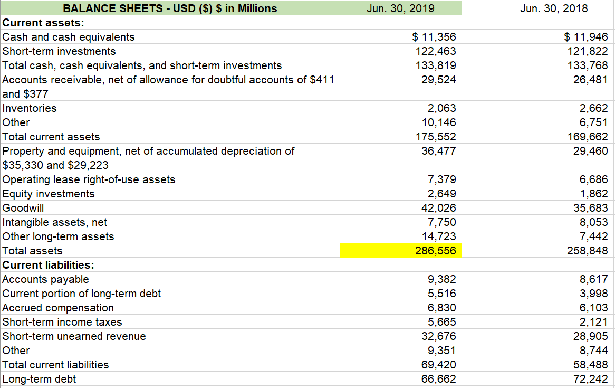This screenshot has width=615, height=388.
Task: Click the 133,768 value cell
Action: [x=588, y=65]
